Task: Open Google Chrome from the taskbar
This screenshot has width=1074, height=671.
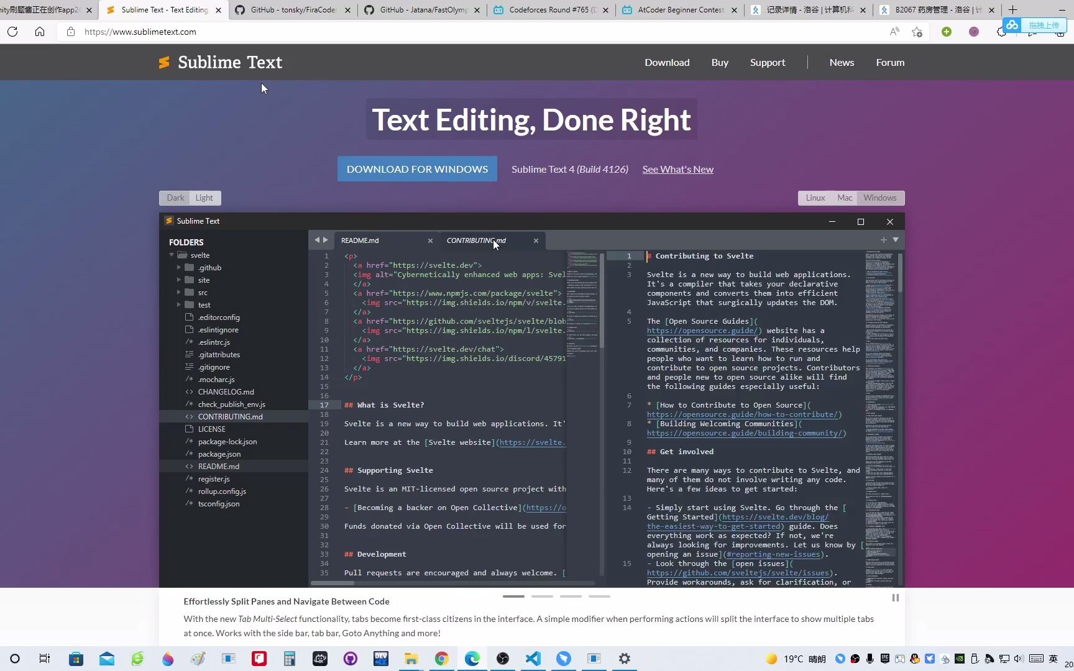Action: (441, 659)
